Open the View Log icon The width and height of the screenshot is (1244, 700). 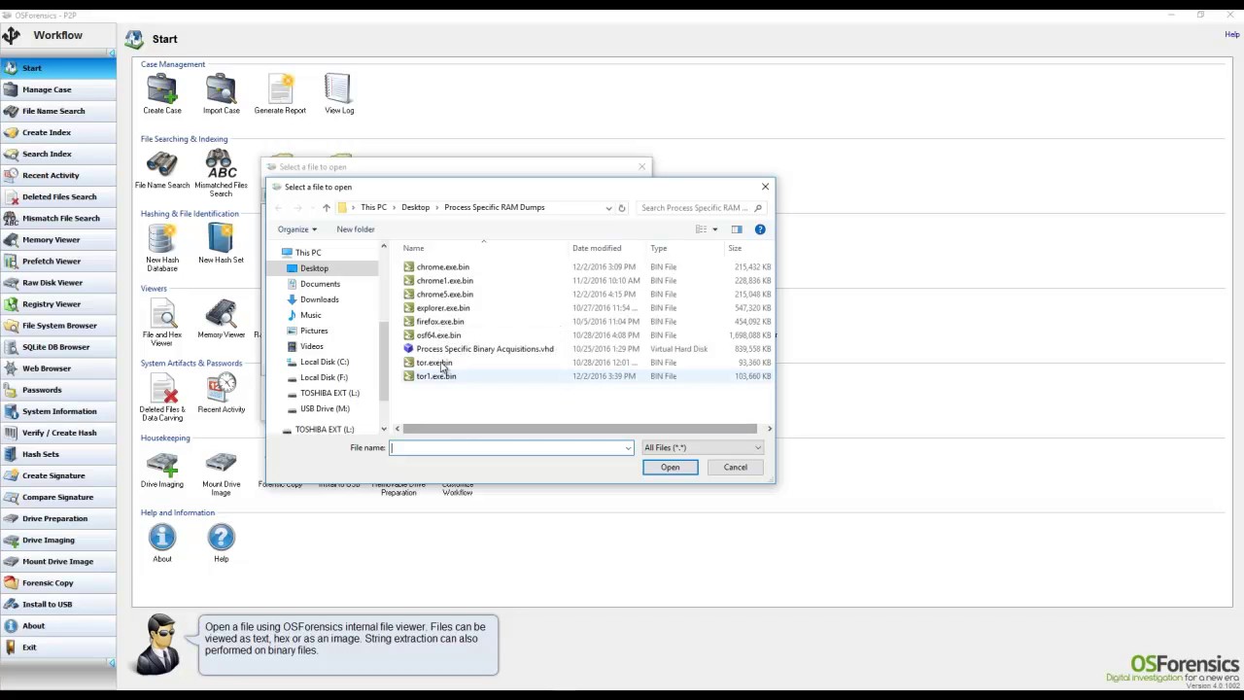[339, 93]
